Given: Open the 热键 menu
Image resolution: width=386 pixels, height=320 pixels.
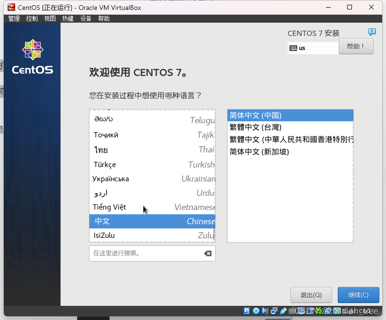Looking at the screenshot, I should pos(68,18).
